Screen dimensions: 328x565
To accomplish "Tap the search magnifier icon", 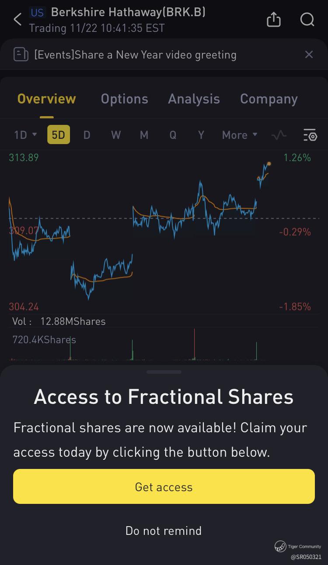I will tap(307, 20).
